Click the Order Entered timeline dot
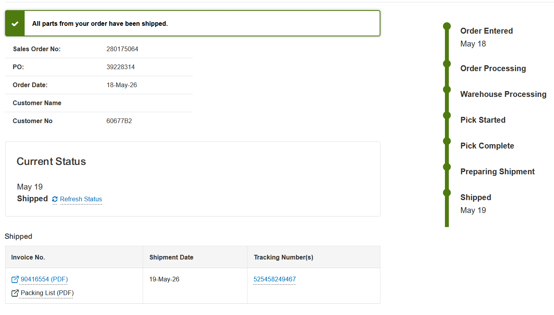554x315 pixels. coord(447,26)
